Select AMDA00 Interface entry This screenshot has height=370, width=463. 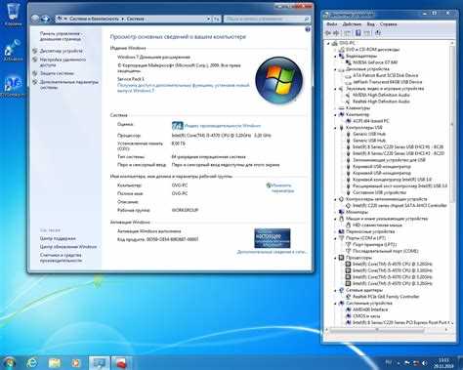[x=370, y=309]
